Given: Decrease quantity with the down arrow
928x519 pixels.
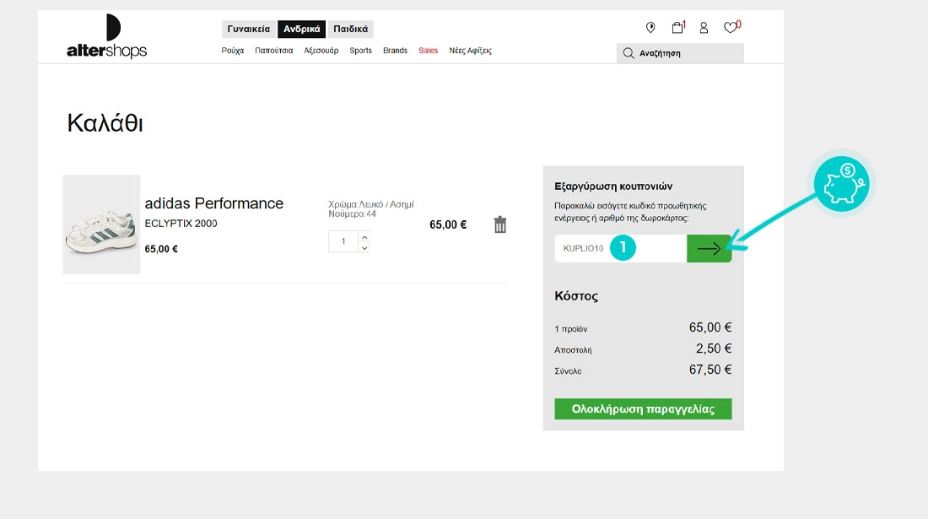Looking at the screenshot, I should (x=364, y=247).
